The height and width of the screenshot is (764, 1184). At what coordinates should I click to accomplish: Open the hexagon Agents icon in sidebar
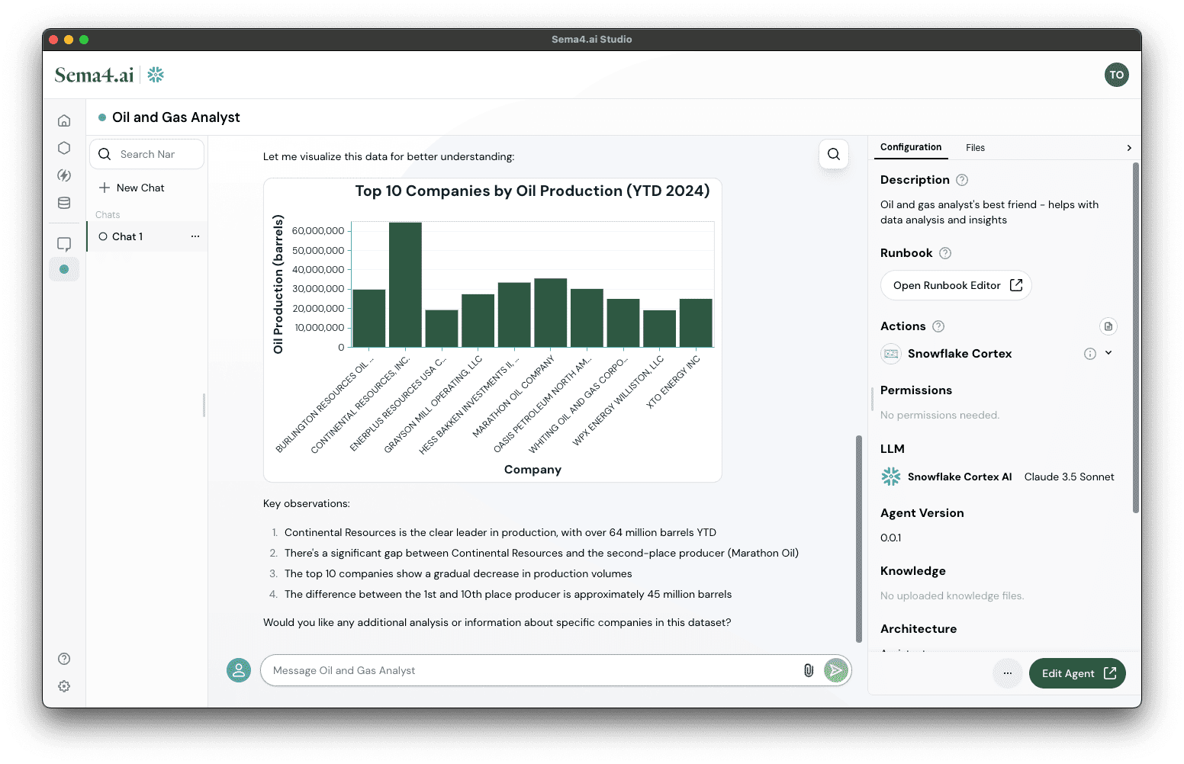coord(64,148)
